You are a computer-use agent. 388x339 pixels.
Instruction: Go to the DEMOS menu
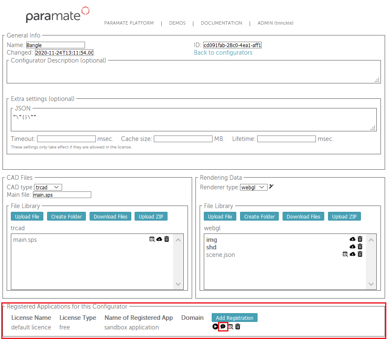pyautogui.click(x=177, y=23)
